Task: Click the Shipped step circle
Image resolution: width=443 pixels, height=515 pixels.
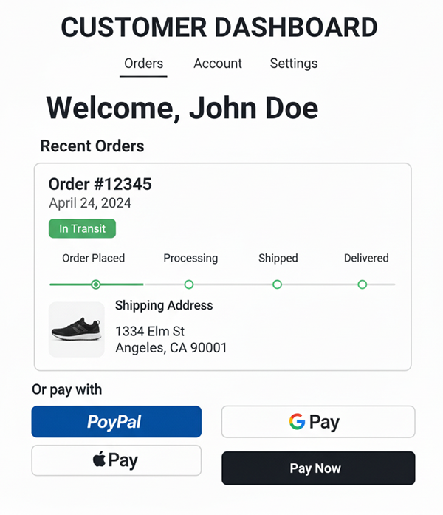Action: pyautogui.click(x=278, y=284)
